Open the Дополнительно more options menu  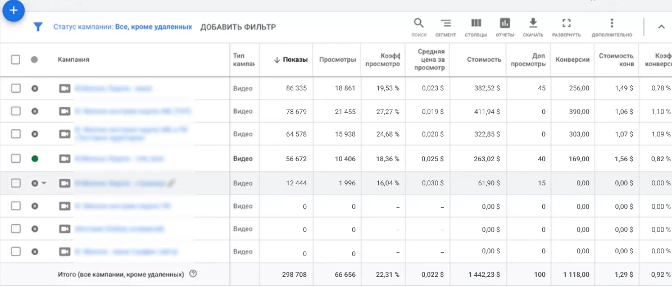point(611,27)
